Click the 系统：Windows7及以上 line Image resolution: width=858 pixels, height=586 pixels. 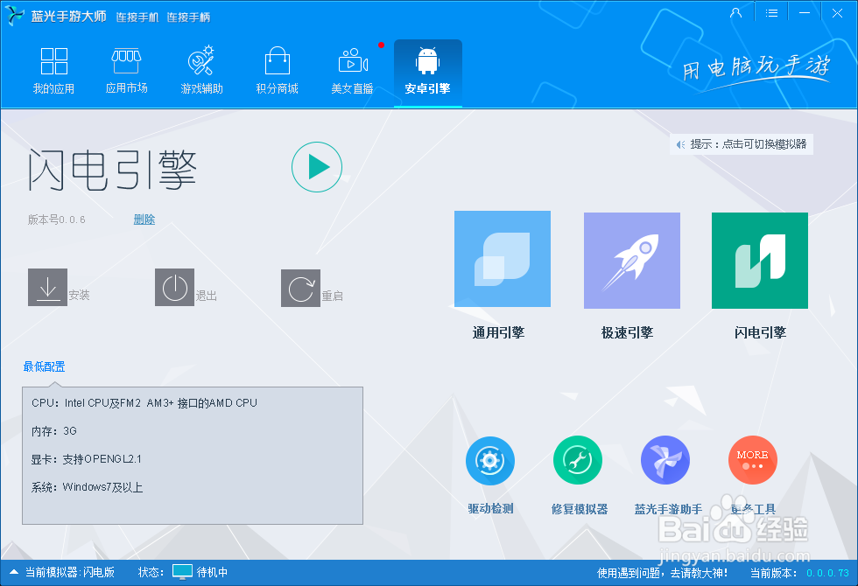[87, 487]
